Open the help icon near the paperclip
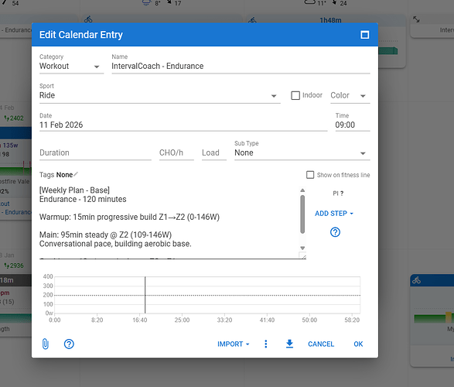Image resolution: width=454 pixels, height=387 pixels. click(69, 344)
